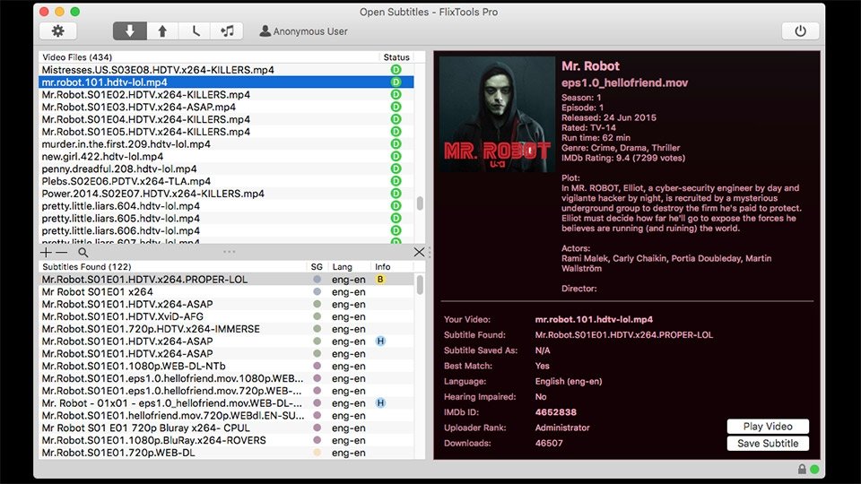Viewport: 861px width, 484px height.
Task: Select subtitle Mr.Robot.S01E01.eps1.0.hellofriend.mov.1080p.WEB
Action: [226, 378]
